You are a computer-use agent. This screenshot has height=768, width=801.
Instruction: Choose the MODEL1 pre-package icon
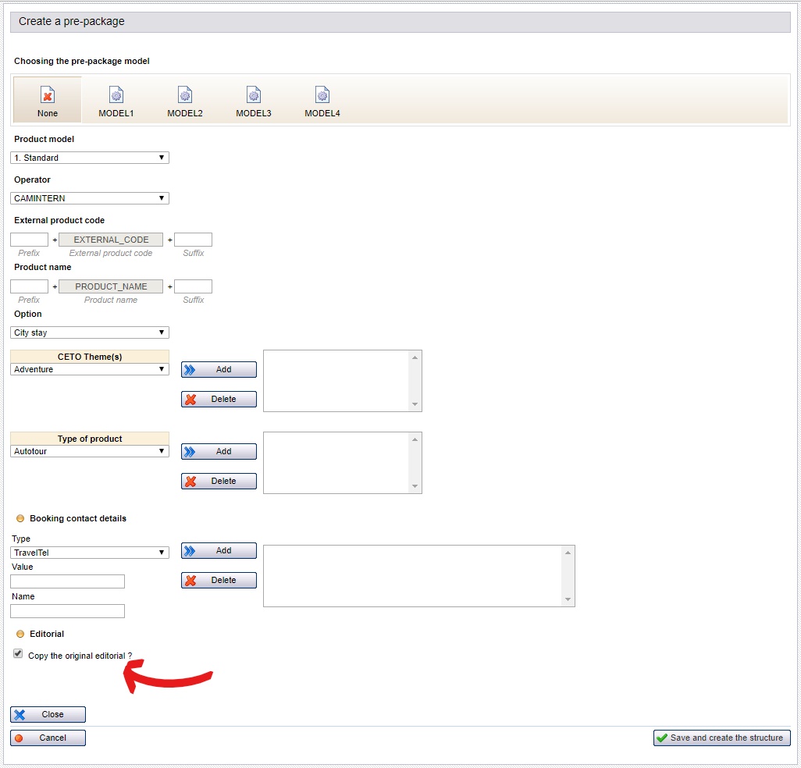pos(116,96)
